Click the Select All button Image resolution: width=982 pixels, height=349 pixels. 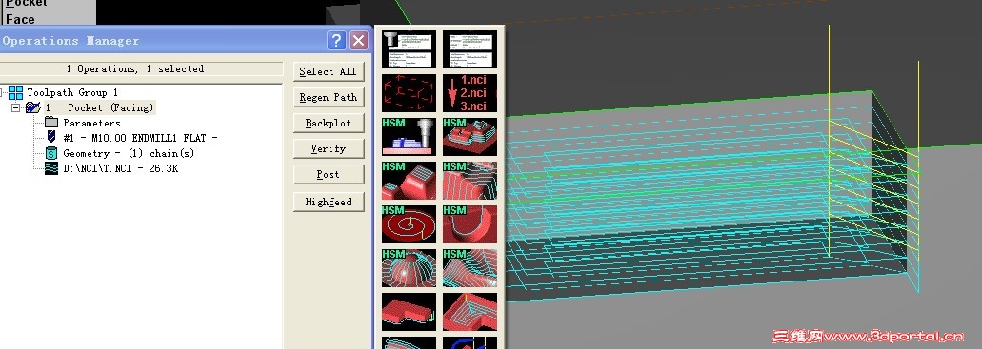329,71
